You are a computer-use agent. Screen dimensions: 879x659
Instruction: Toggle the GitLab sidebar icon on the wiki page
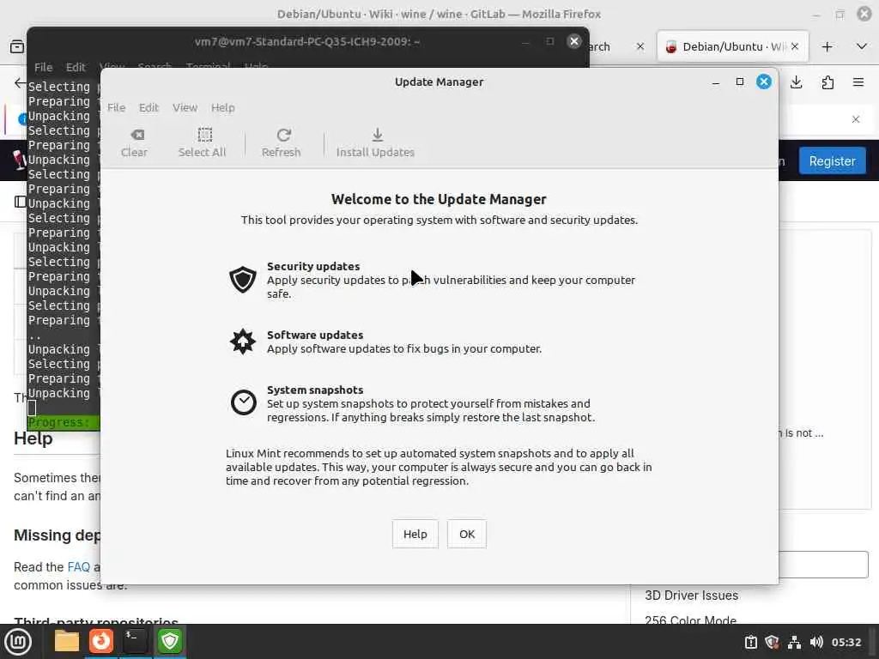coord(21,202)
